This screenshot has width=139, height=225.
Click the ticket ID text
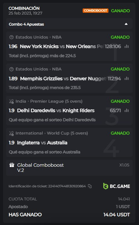[47, 186]
